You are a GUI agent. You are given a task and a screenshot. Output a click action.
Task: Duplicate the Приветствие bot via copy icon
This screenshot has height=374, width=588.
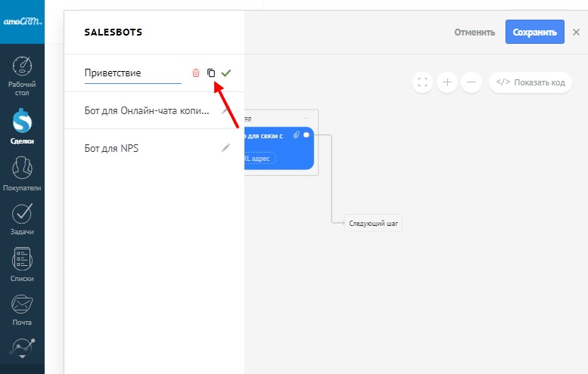(211, 73)
